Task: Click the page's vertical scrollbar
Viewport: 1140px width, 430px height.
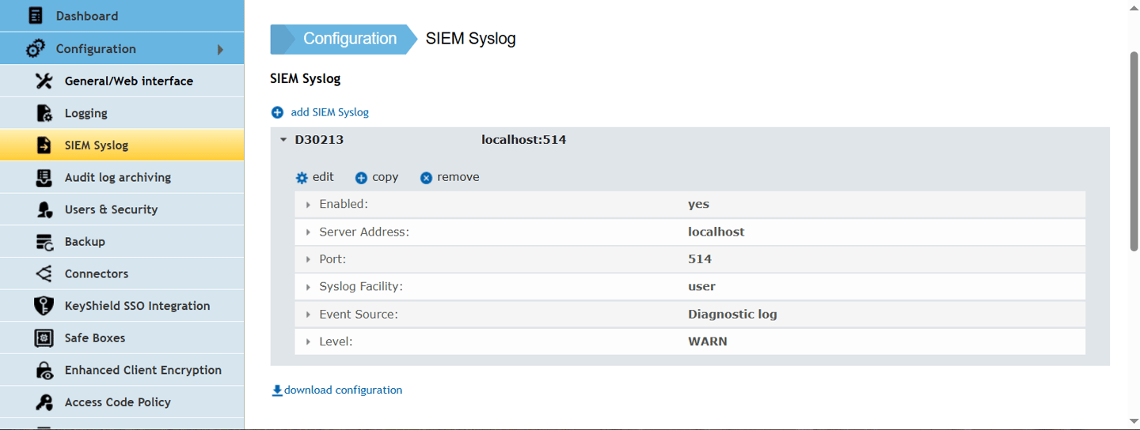Action: 1134,150
